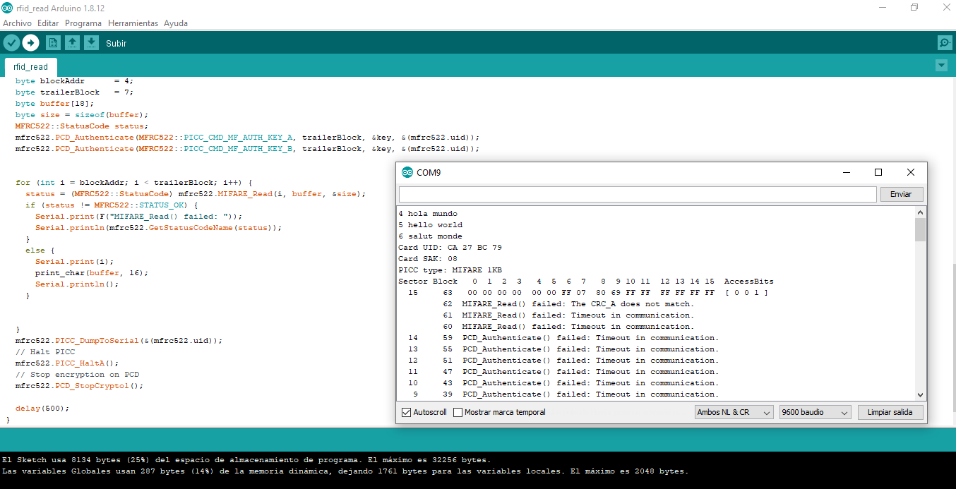Open the Editar menu

tap(48, 23)
